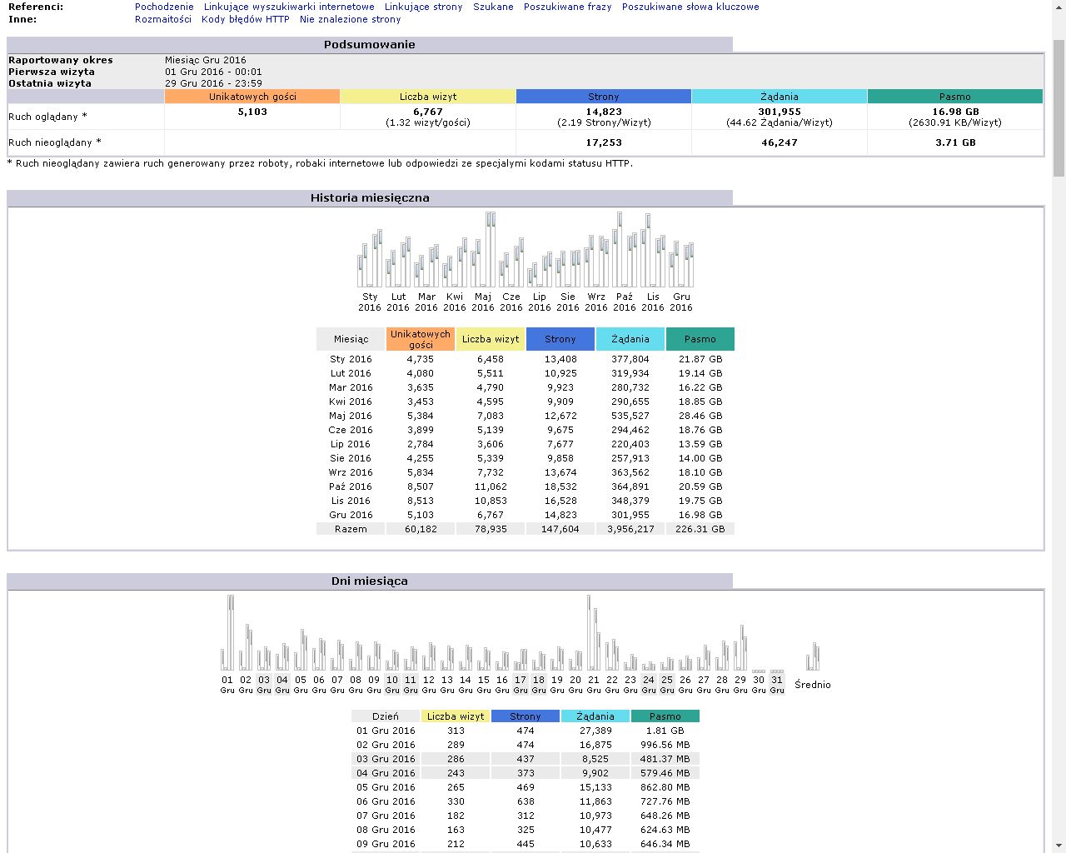Click the Sty 2016 table row label
The width and height of the screenshot is (1066, 853).
(x=351, y=359)
